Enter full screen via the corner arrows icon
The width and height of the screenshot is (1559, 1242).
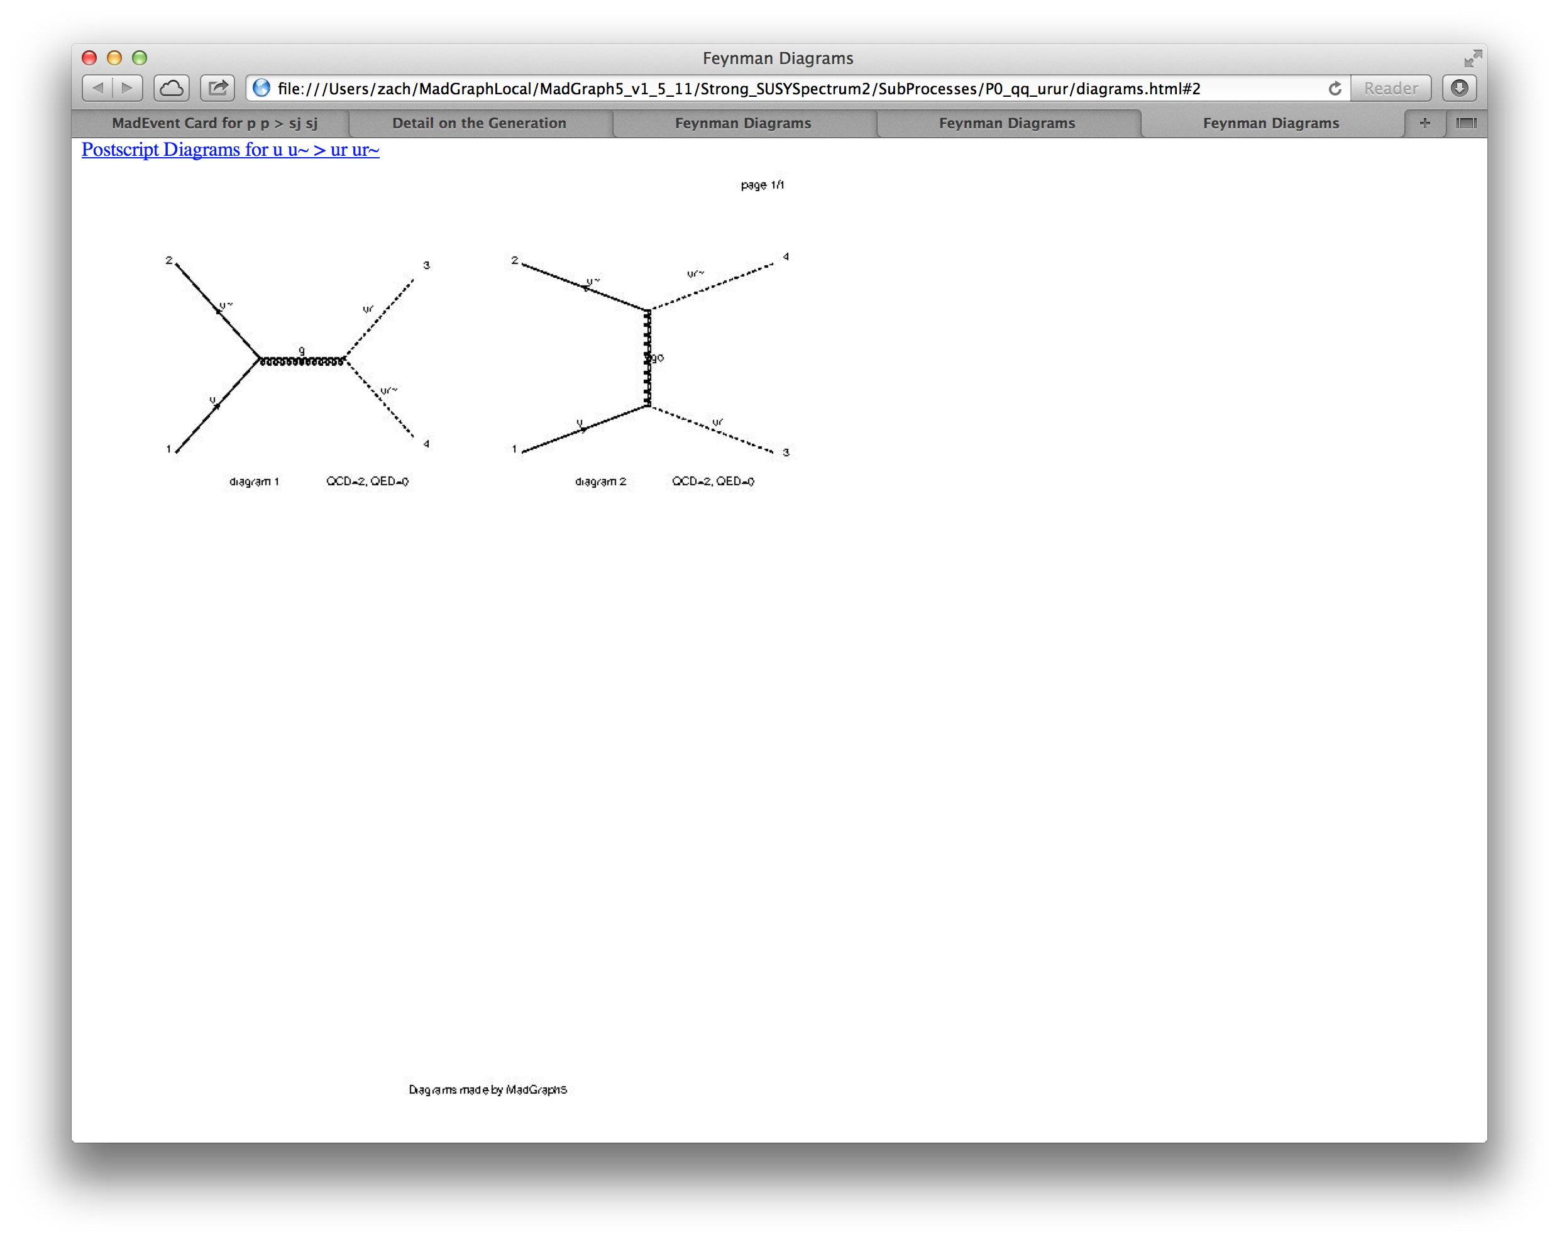point(1472,58)
